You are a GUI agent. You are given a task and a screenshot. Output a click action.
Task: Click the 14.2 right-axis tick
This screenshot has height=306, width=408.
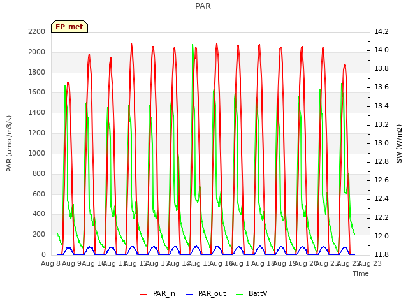point(381,31)
